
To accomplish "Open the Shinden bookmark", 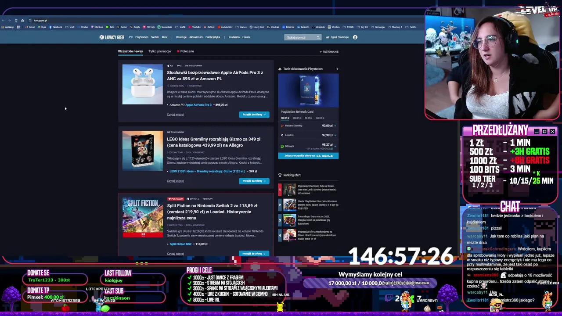I will coord(334,27).
